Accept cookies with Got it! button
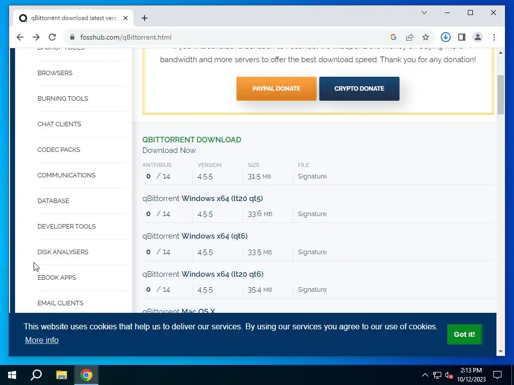Image resolution: width=514 pixels, height=385 pixels. pyautogui.click(x=464, y=334)
